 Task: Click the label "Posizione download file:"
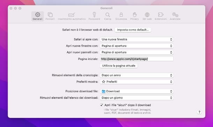[82, 91]
